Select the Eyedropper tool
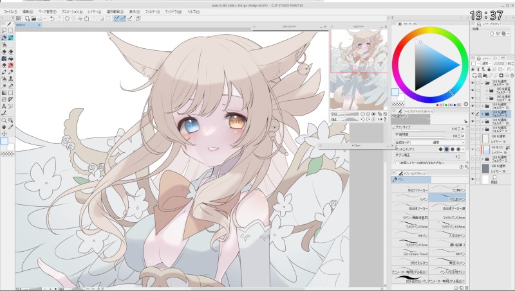Screen dimensions: 515x291 click(10, 127)
